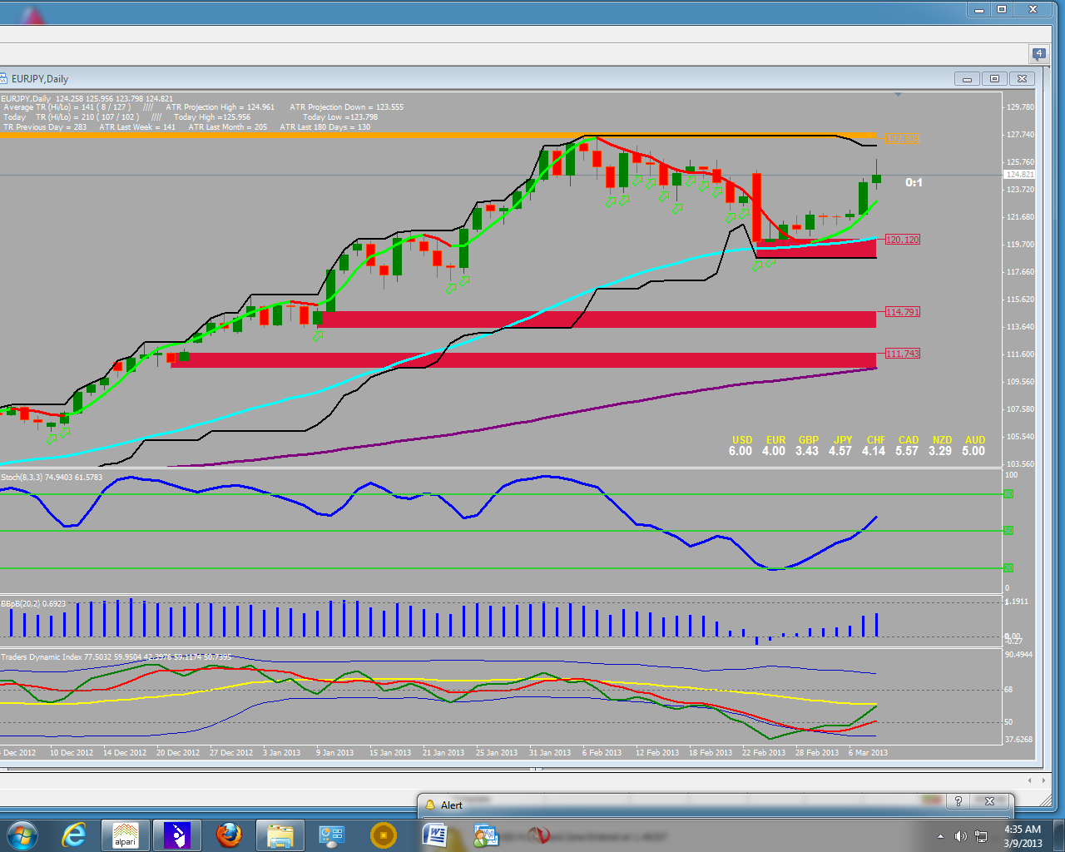Screen dimensions: 1065x852
Task: Open the Microsoft Word taskbar icon
Action: point(435,835)
